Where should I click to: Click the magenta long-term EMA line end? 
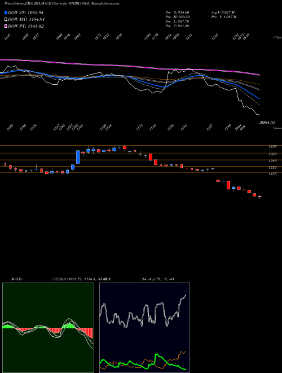tap(259, 75)
